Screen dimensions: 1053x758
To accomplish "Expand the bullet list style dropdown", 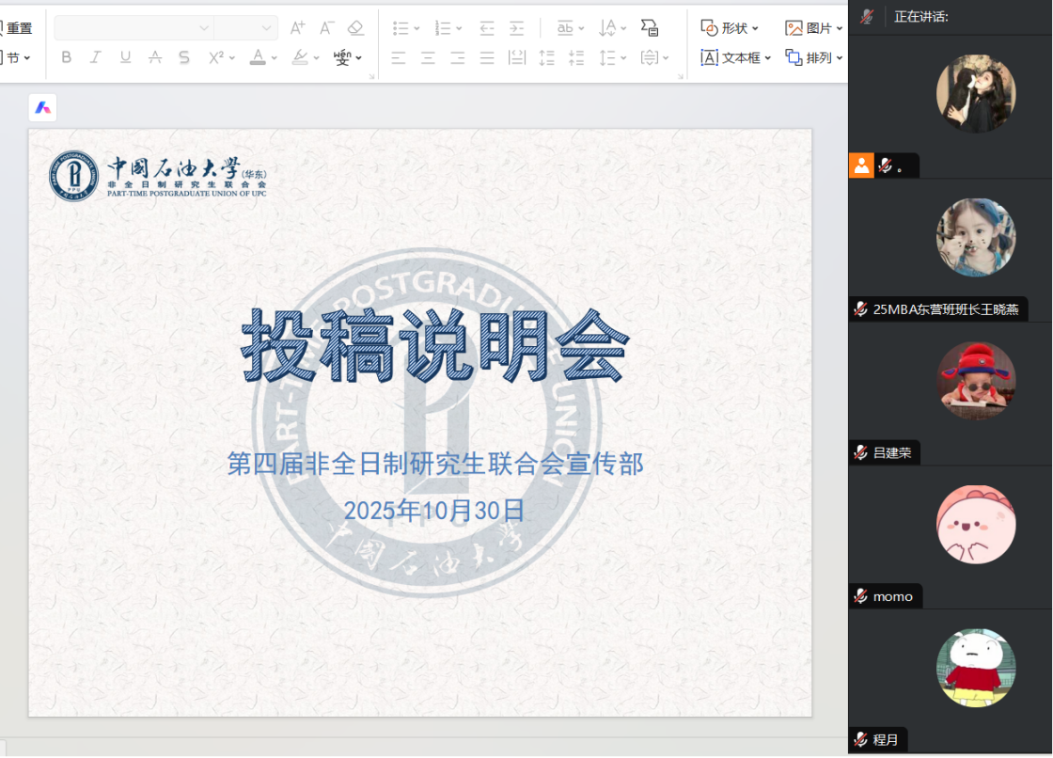I will pos(416,28).
